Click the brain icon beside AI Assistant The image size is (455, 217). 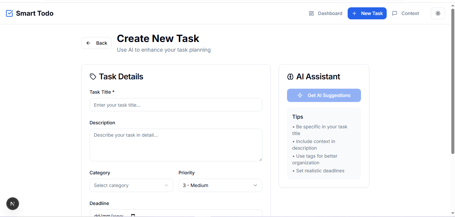click(290, 77)
